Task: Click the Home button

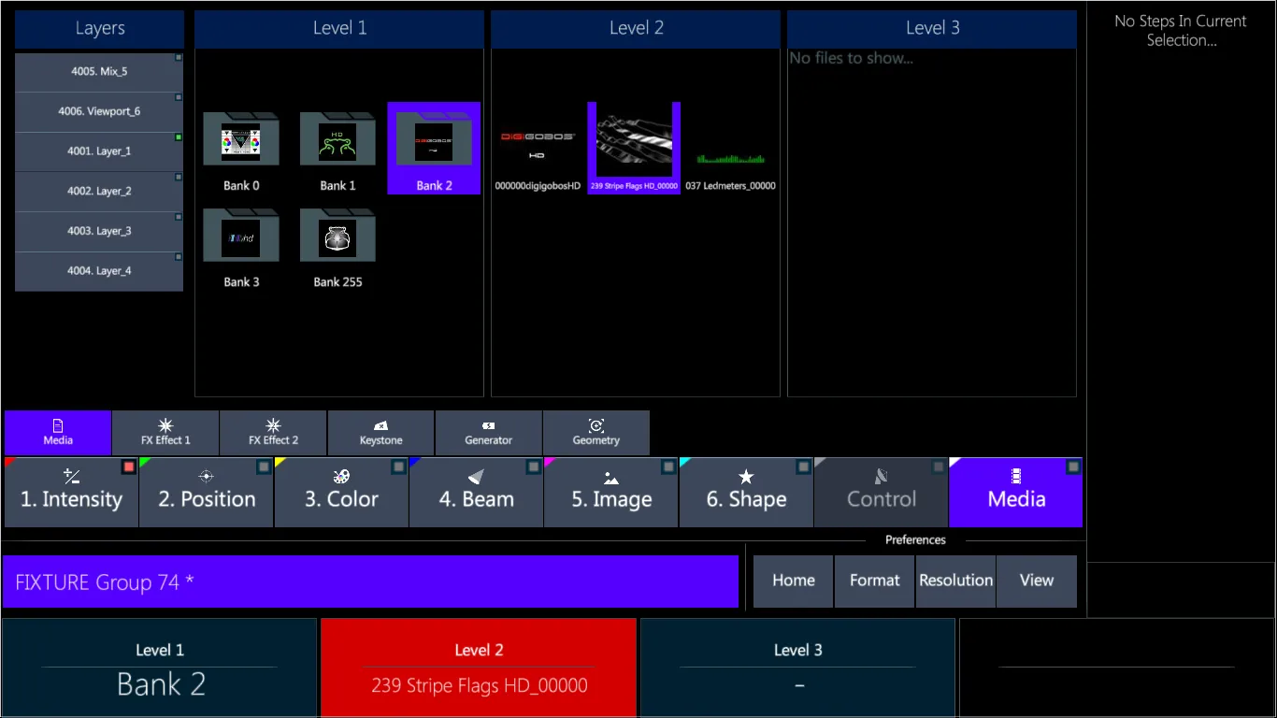Action: (794, 582)
